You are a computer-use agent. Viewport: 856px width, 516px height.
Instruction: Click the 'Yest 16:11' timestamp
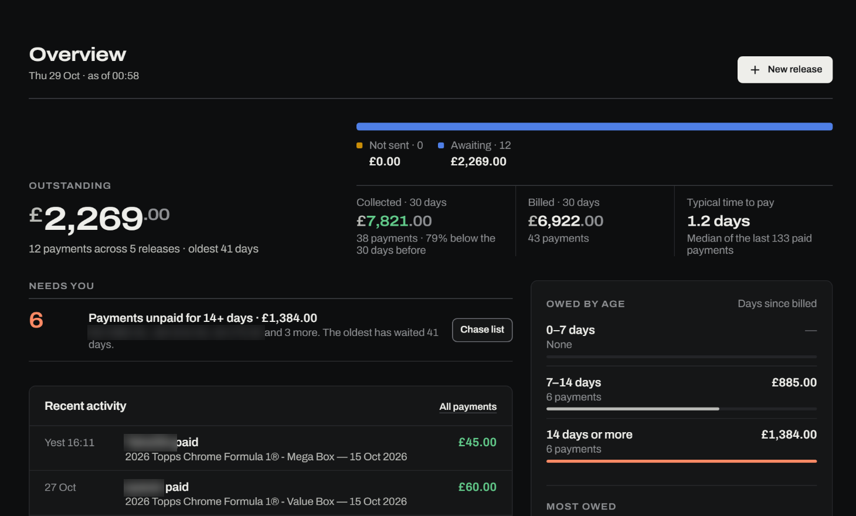[70, 443]
